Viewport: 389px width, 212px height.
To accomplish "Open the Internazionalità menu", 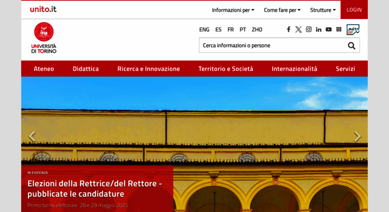I will point(294,69).
